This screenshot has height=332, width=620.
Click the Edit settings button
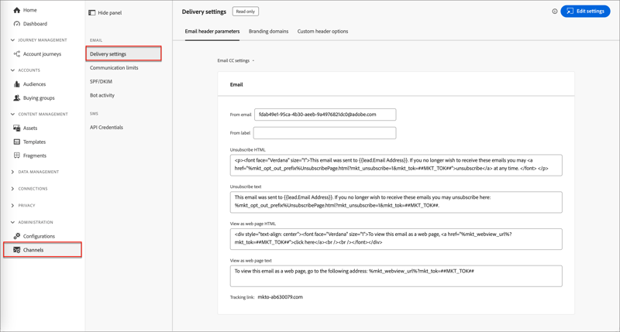(x=585, y=12)
